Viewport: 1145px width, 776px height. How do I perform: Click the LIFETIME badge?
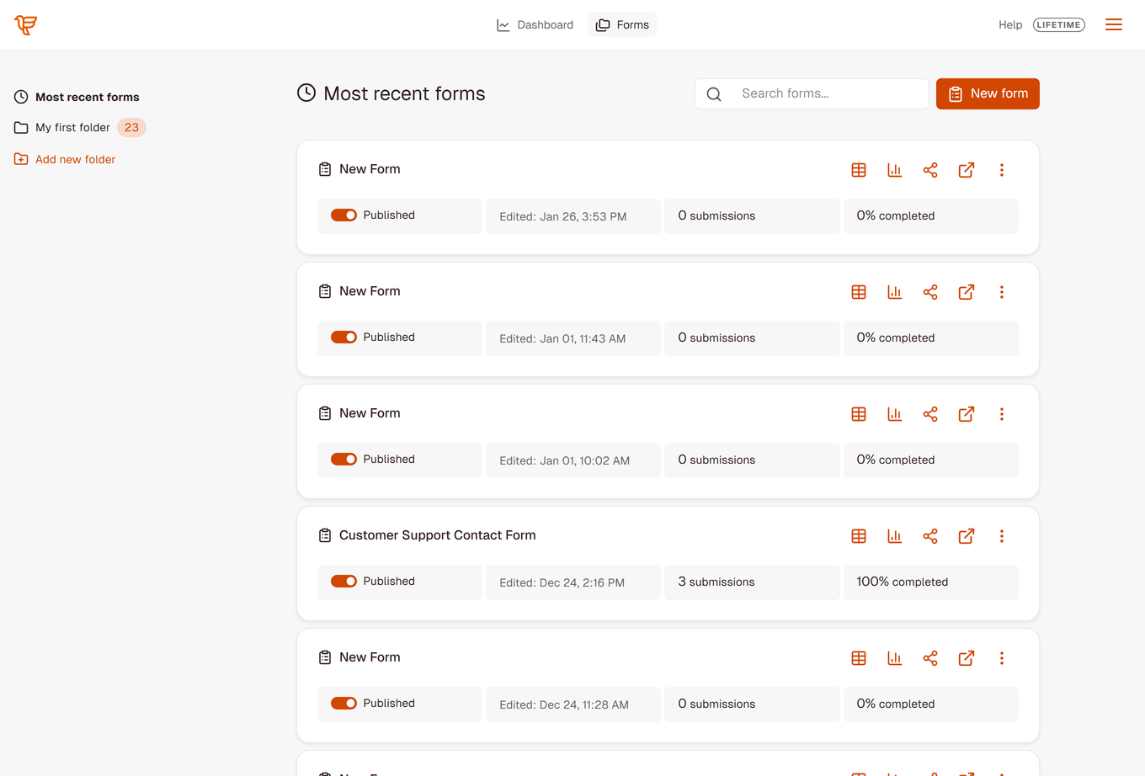[1059, 24]
